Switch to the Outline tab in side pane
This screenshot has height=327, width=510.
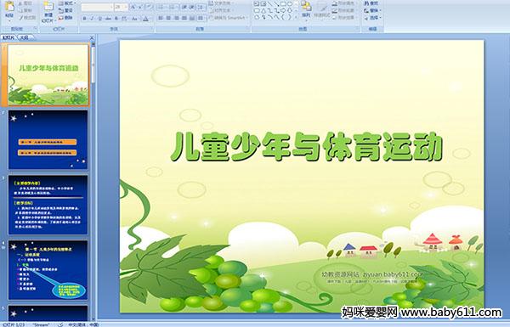pos(25,37)
